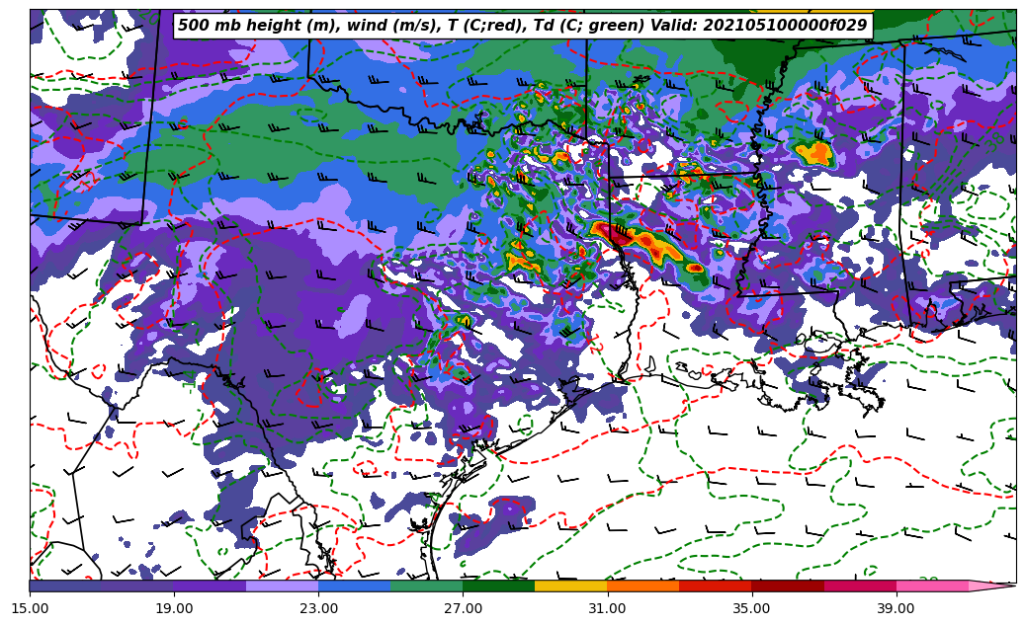Click the bright blue colorbar segment

(x=354, y=586)
